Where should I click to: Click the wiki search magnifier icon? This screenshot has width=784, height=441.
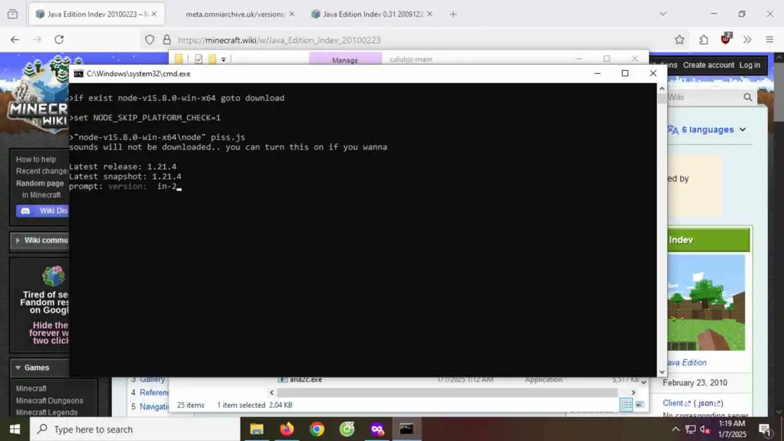[x=748, y=97]
